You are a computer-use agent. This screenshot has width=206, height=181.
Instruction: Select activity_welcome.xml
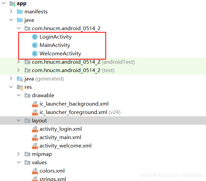65,146
